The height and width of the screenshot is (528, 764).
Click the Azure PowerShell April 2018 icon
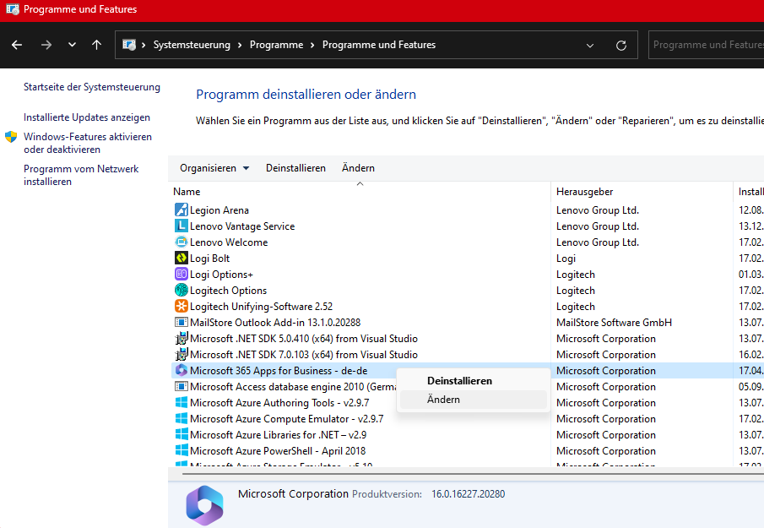pos(182,451)
